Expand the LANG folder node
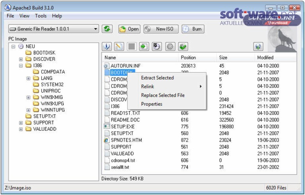The image size is (305, 195). tap(29, 78)
